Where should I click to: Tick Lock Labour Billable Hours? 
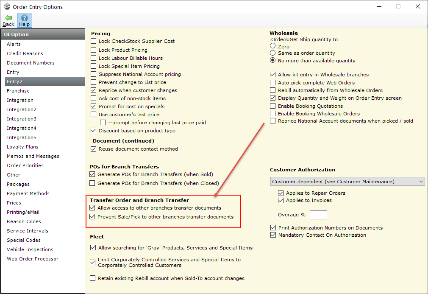pyautogui.click(x=93, y=58)
